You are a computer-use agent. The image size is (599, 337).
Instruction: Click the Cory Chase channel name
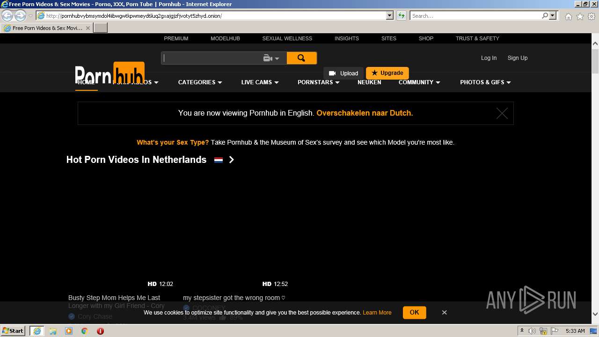click(x=95, y=316)
